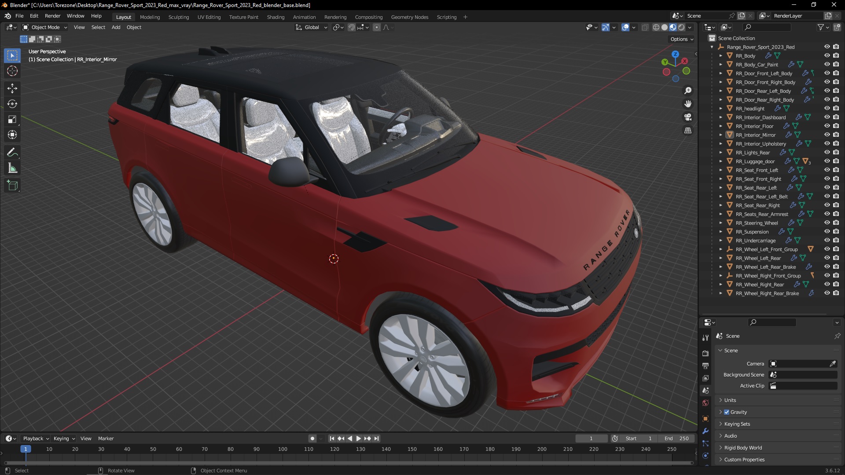This screenshot has height=475, width=845.
Task: Play the animation forward
Action: pos(358,438)
